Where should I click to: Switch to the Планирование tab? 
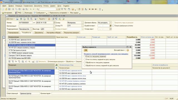tap(13, 33)
